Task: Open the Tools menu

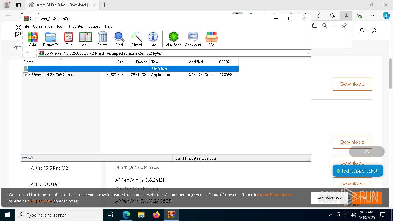Action: pyautogui.click(x=60, y=26)
